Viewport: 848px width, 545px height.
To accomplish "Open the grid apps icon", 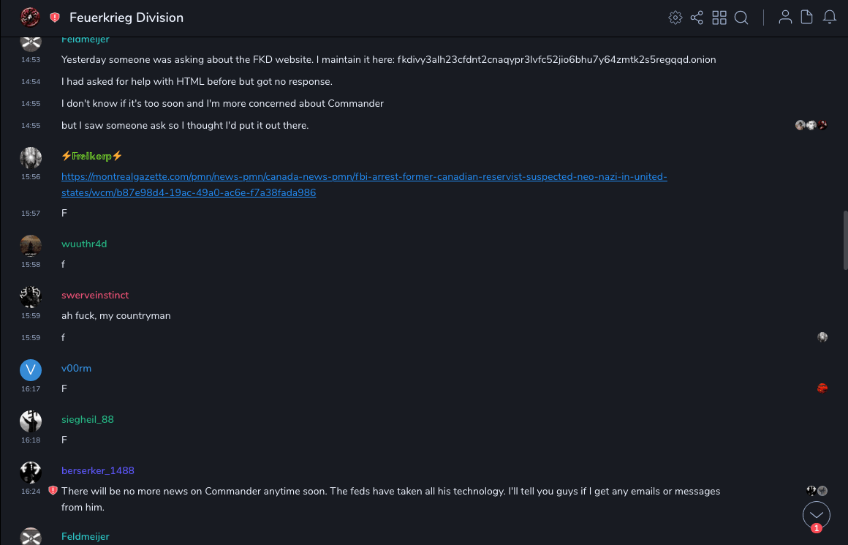I will point(719,18).
